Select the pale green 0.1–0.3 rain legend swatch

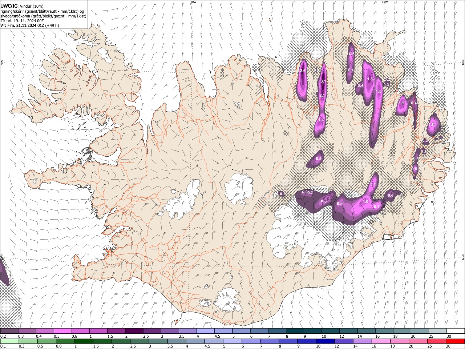(x=9, y=341)
